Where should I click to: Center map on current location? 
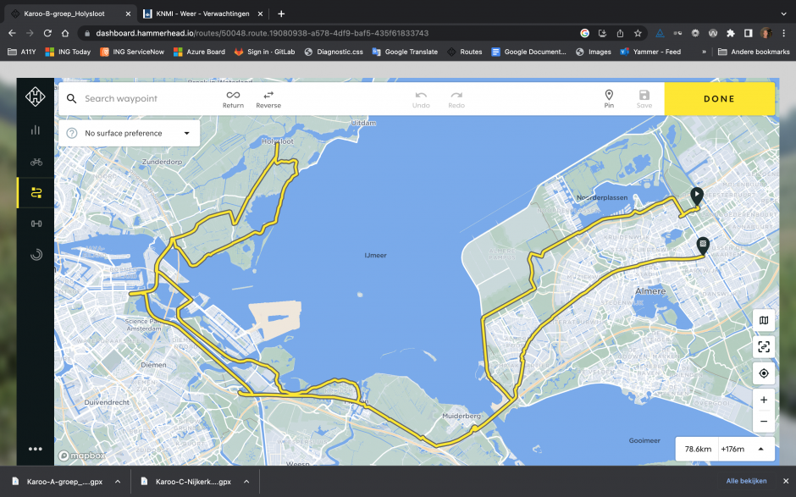coord(764,373)
